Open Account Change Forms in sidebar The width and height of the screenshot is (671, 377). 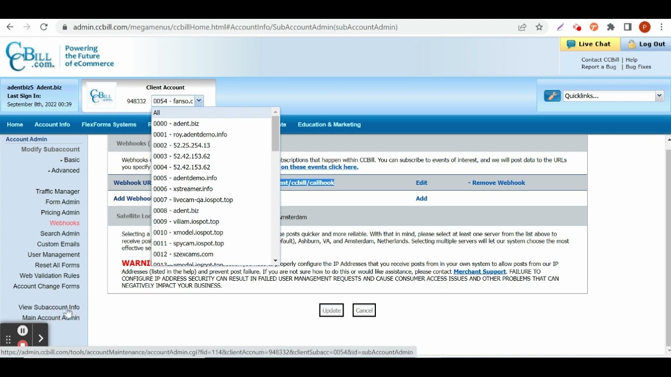pyautogui.click(x=47, y=286)
